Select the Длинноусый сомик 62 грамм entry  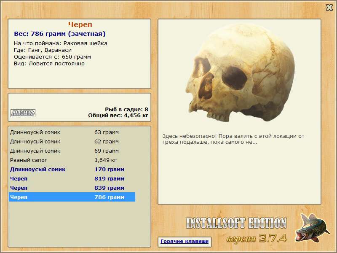click(72, 141)
